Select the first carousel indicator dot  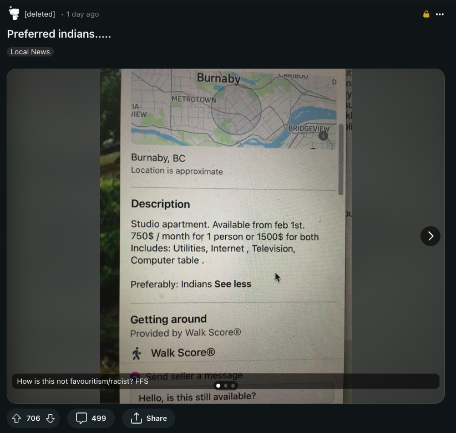pos(218,385)
